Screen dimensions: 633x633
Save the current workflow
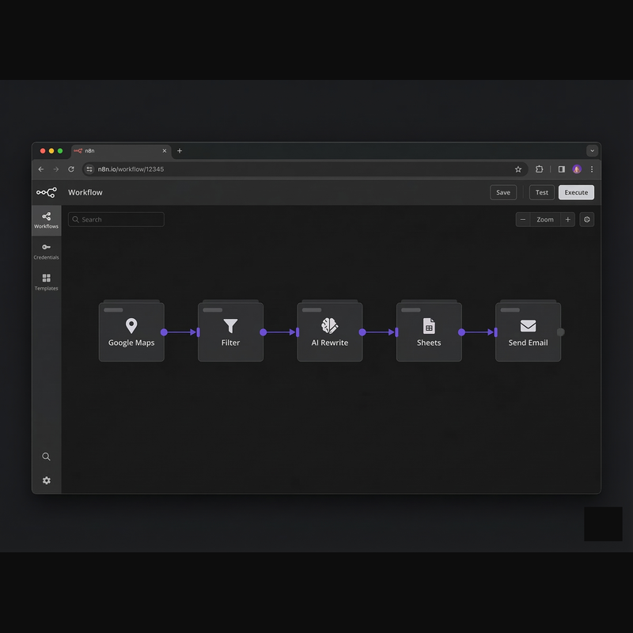point(503,192)
